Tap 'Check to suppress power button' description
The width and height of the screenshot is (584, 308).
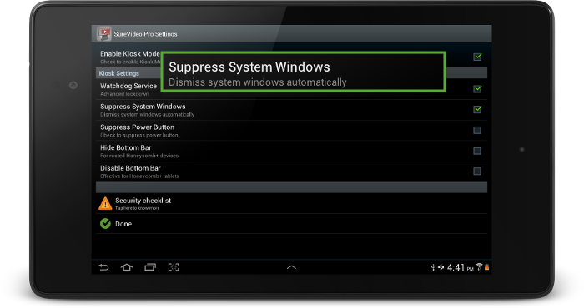coord(139,135)
